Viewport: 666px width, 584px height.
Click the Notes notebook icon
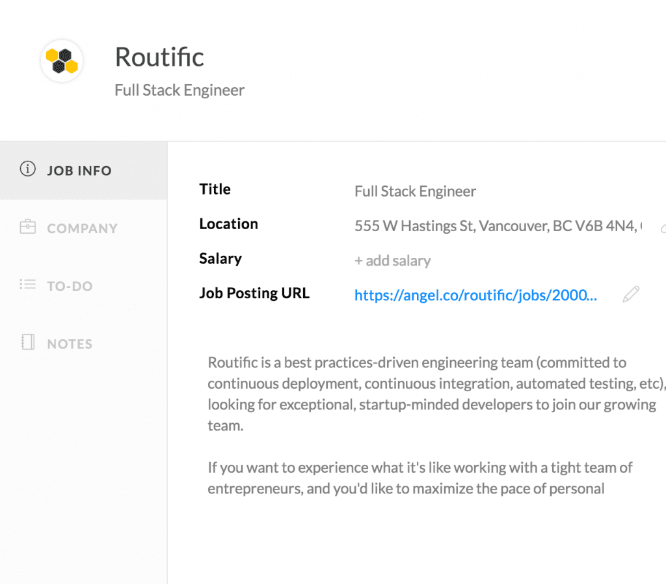pos(27,343)
